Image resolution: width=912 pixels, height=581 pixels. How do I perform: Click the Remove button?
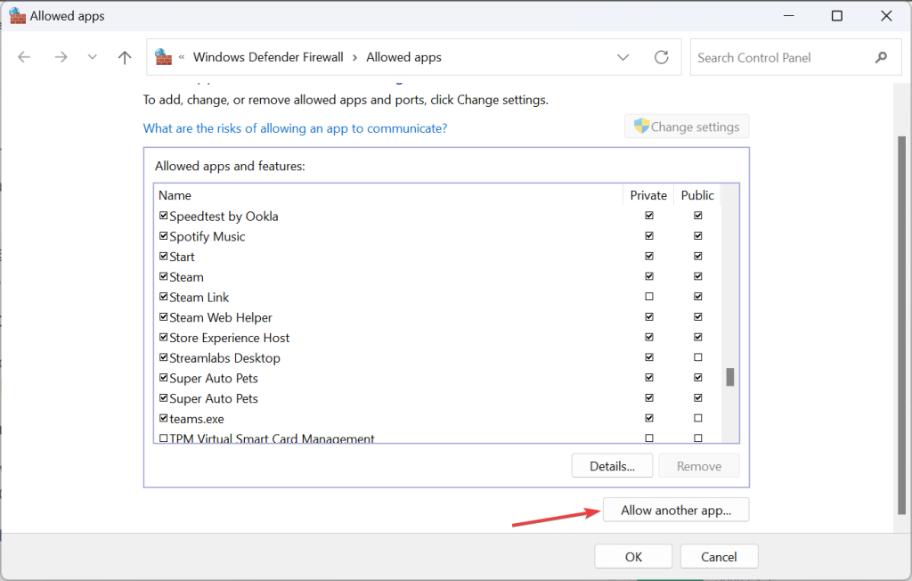point(698,466)
